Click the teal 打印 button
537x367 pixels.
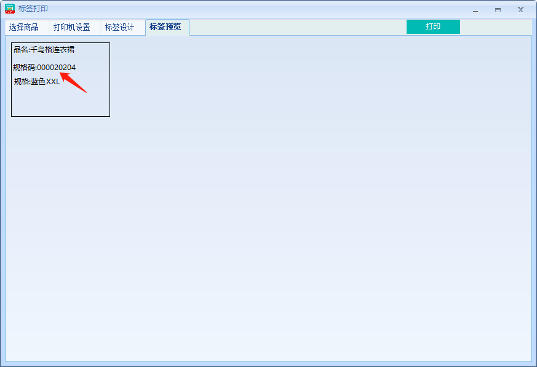[x=433, y=26]
